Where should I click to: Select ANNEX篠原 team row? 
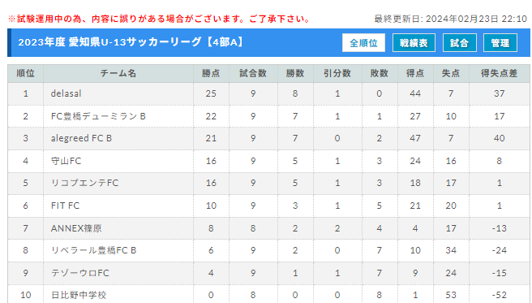tap(268, 228)
